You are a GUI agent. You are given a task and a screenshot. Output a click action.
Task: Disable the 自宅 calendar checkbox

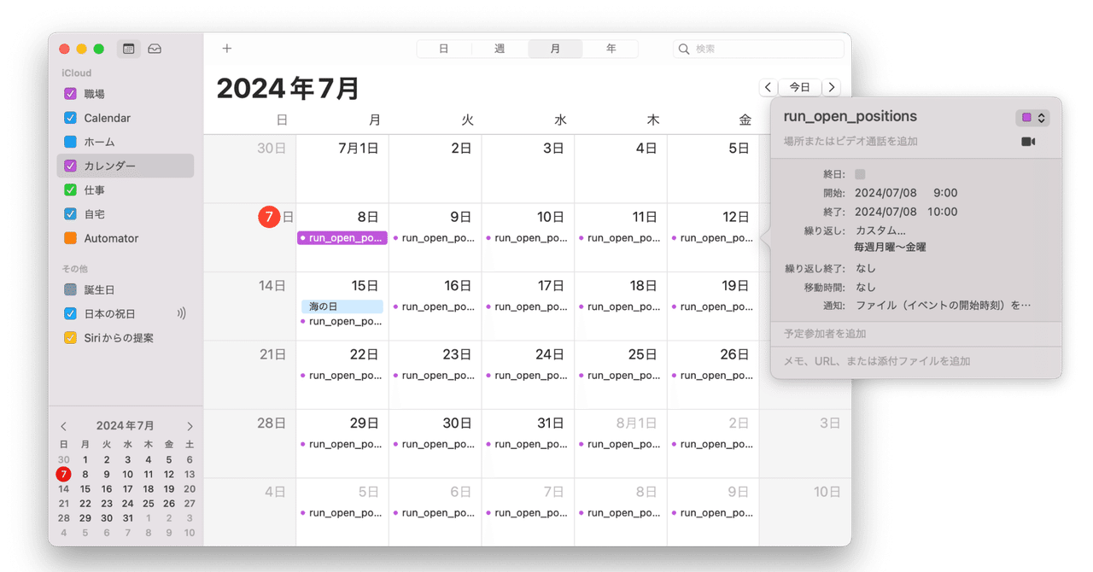click(x=70, y=213)
